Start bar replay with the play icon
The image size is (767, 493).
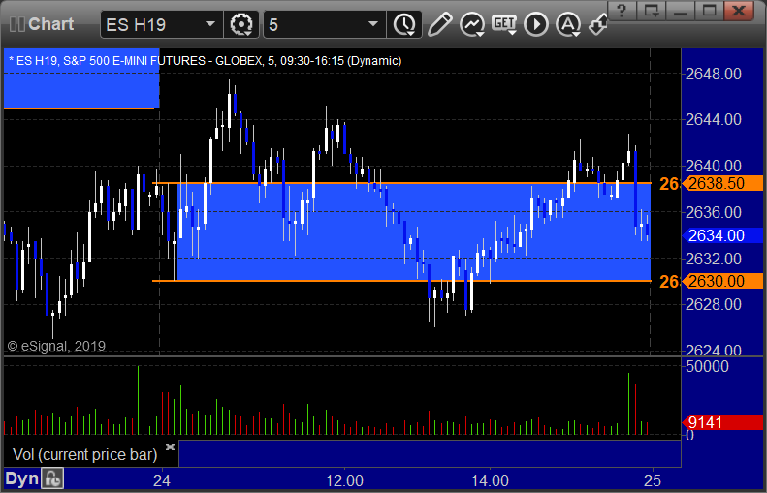coord(536,24)
